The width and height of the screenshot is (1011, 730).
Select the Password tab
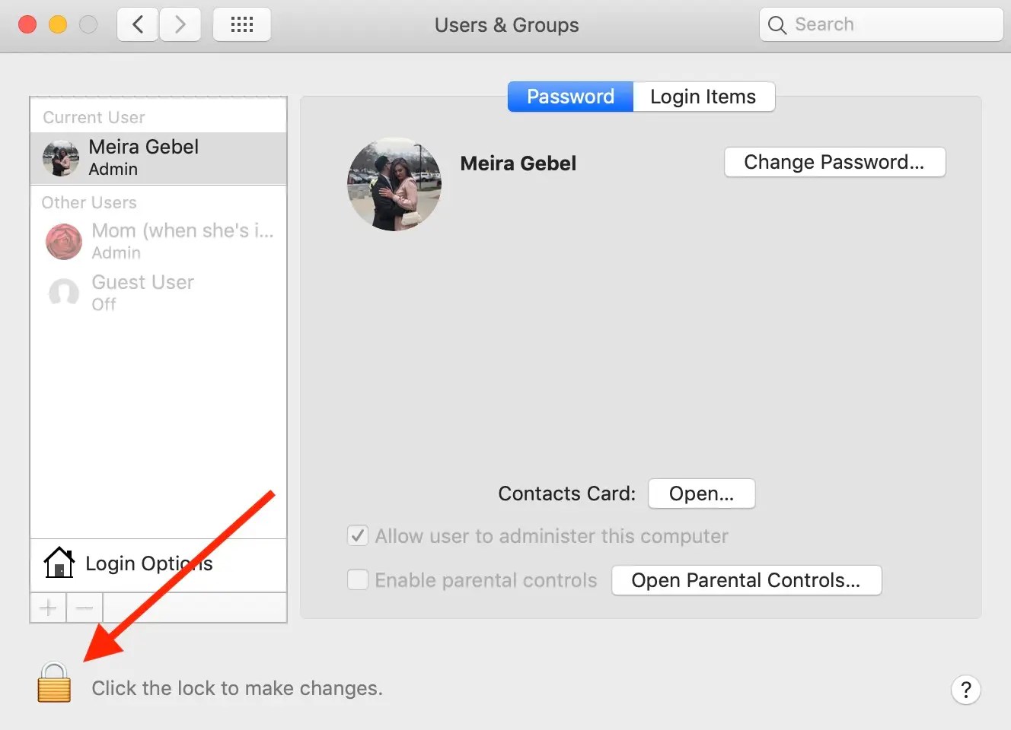570,97
